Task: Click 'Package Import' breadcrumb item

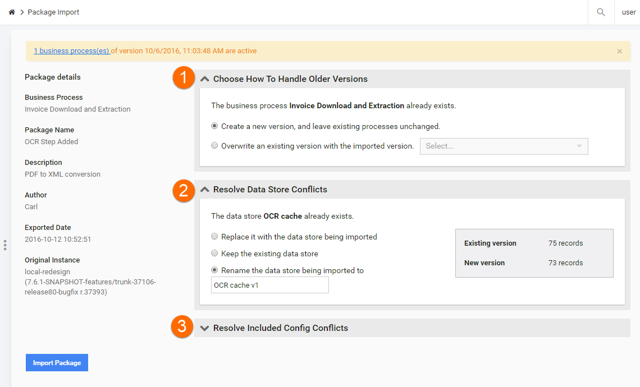Action: (x=53, y=12)
